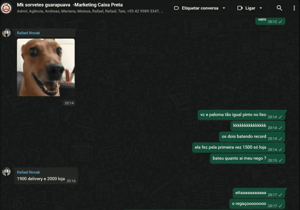Expand the Etiquetar conversa dropdown arrow
Screen dimensions: 300x210
coord(224,8)
